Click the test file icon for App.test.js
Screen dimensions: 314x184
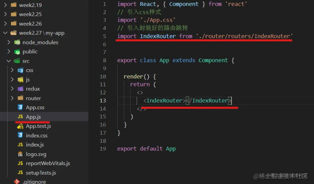click(20, 126)
